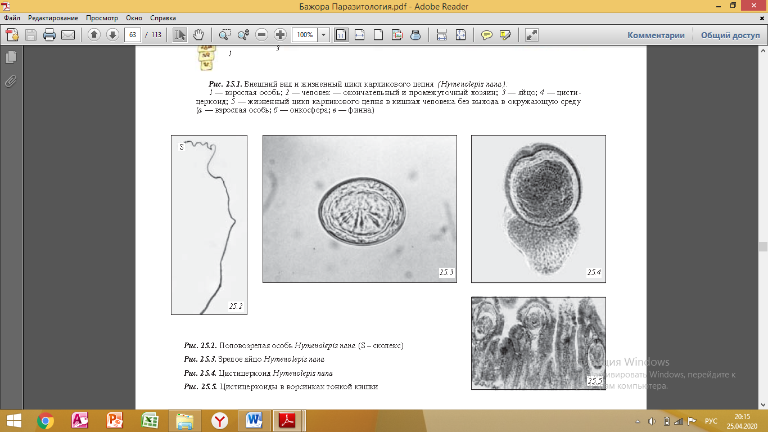Open the Общий доступ pane
Screen dimensions: 768x432
(x=730, y=35)
